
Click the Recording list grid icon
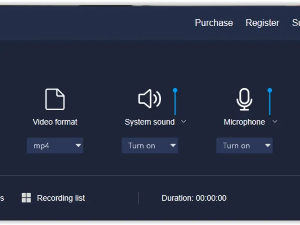coord(26,198)
